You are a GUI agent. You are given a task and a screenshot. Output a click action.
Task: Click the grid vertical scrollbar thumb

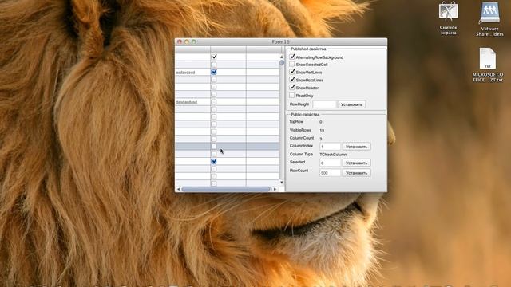click(282, 62)
